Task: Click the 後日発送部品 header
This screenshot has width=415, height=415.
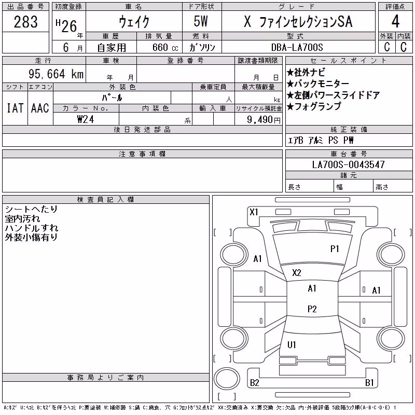Action: [142, 130]
